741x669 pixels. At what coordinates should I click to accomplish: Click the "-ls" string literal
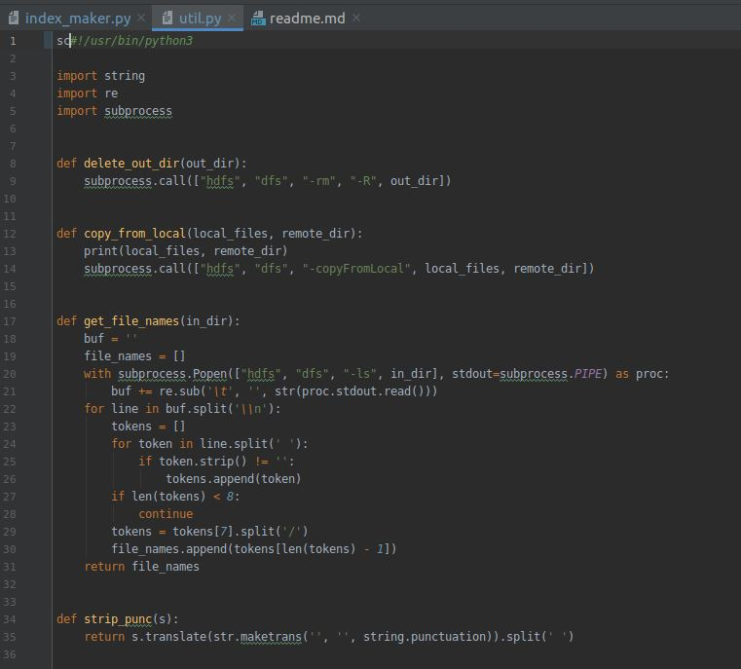click(359, 374)
